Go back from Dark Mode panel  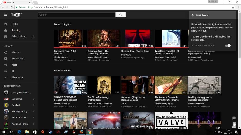click(x=193, y=15)
